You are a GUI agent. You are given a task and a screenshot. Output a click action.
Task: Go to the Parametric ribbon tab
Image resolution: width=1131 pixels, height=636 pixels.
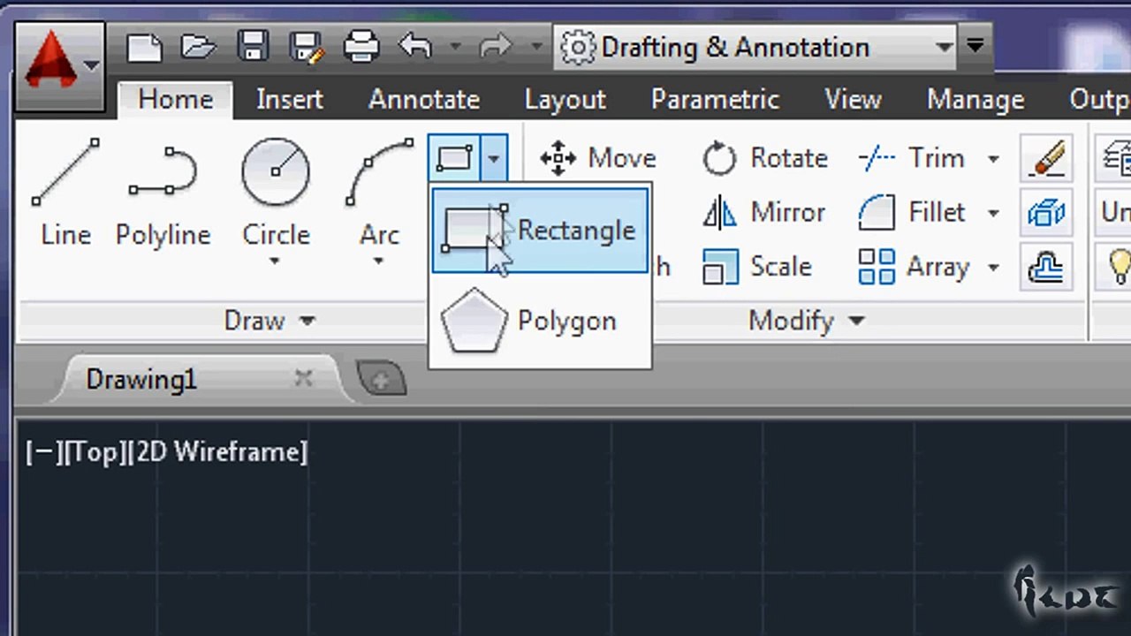click(715, 99)
